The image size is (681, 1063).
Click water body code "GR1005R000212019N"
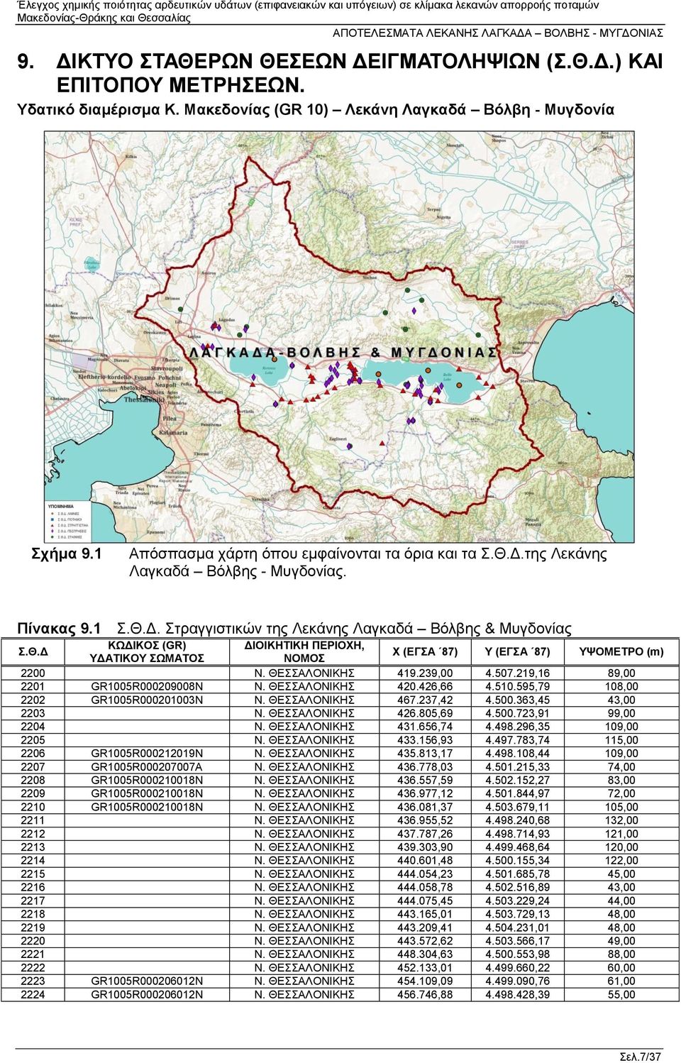147,754
